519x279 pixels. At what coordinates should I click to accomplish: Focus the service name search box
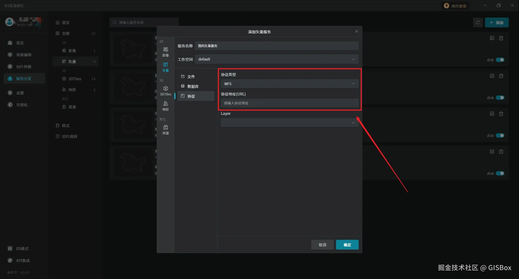click(144, 22)
